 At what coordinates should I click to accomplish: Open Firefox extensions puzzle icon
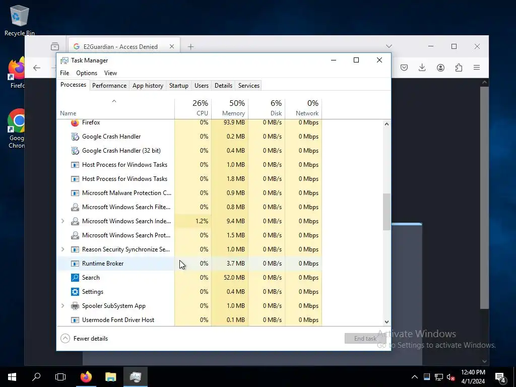pos(459,68)
